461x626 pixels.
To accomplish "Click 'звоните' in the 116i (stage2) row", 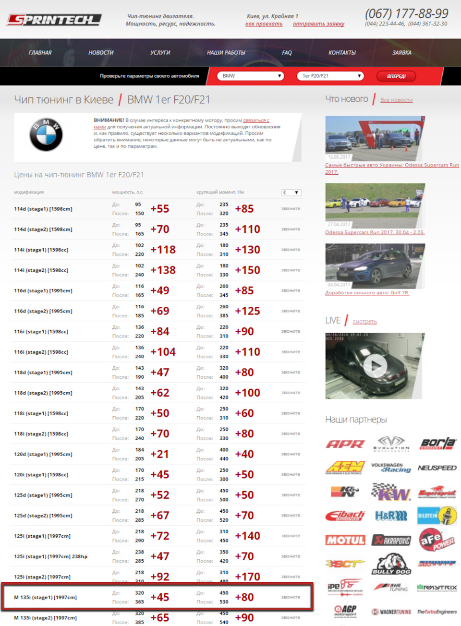I will 291,352.
